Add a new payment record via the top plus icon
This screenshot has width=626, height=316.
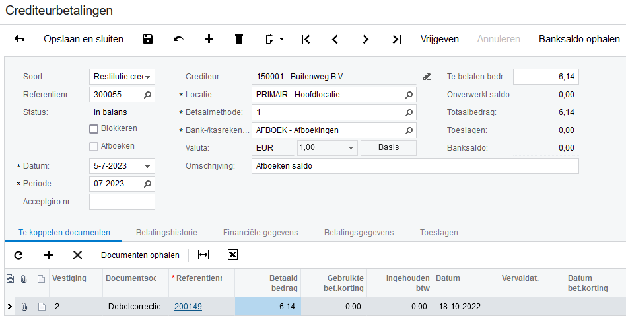point(209,39)
